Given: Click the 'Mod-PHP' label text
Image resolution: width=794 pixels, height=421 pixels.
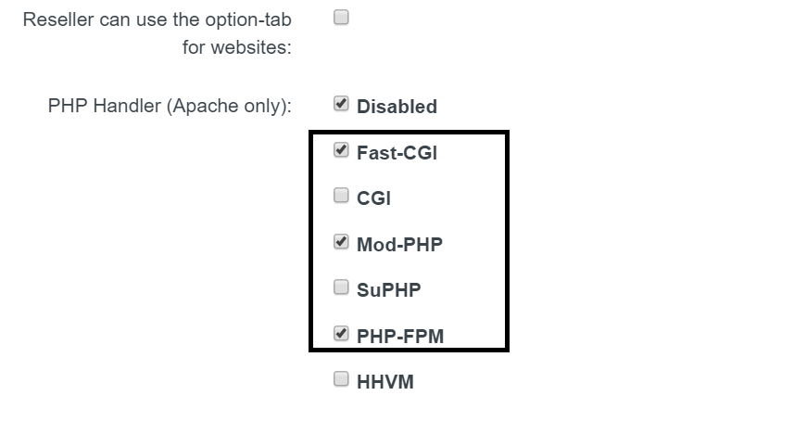Looking at the screenshot, I should click(x=399, y=245).
